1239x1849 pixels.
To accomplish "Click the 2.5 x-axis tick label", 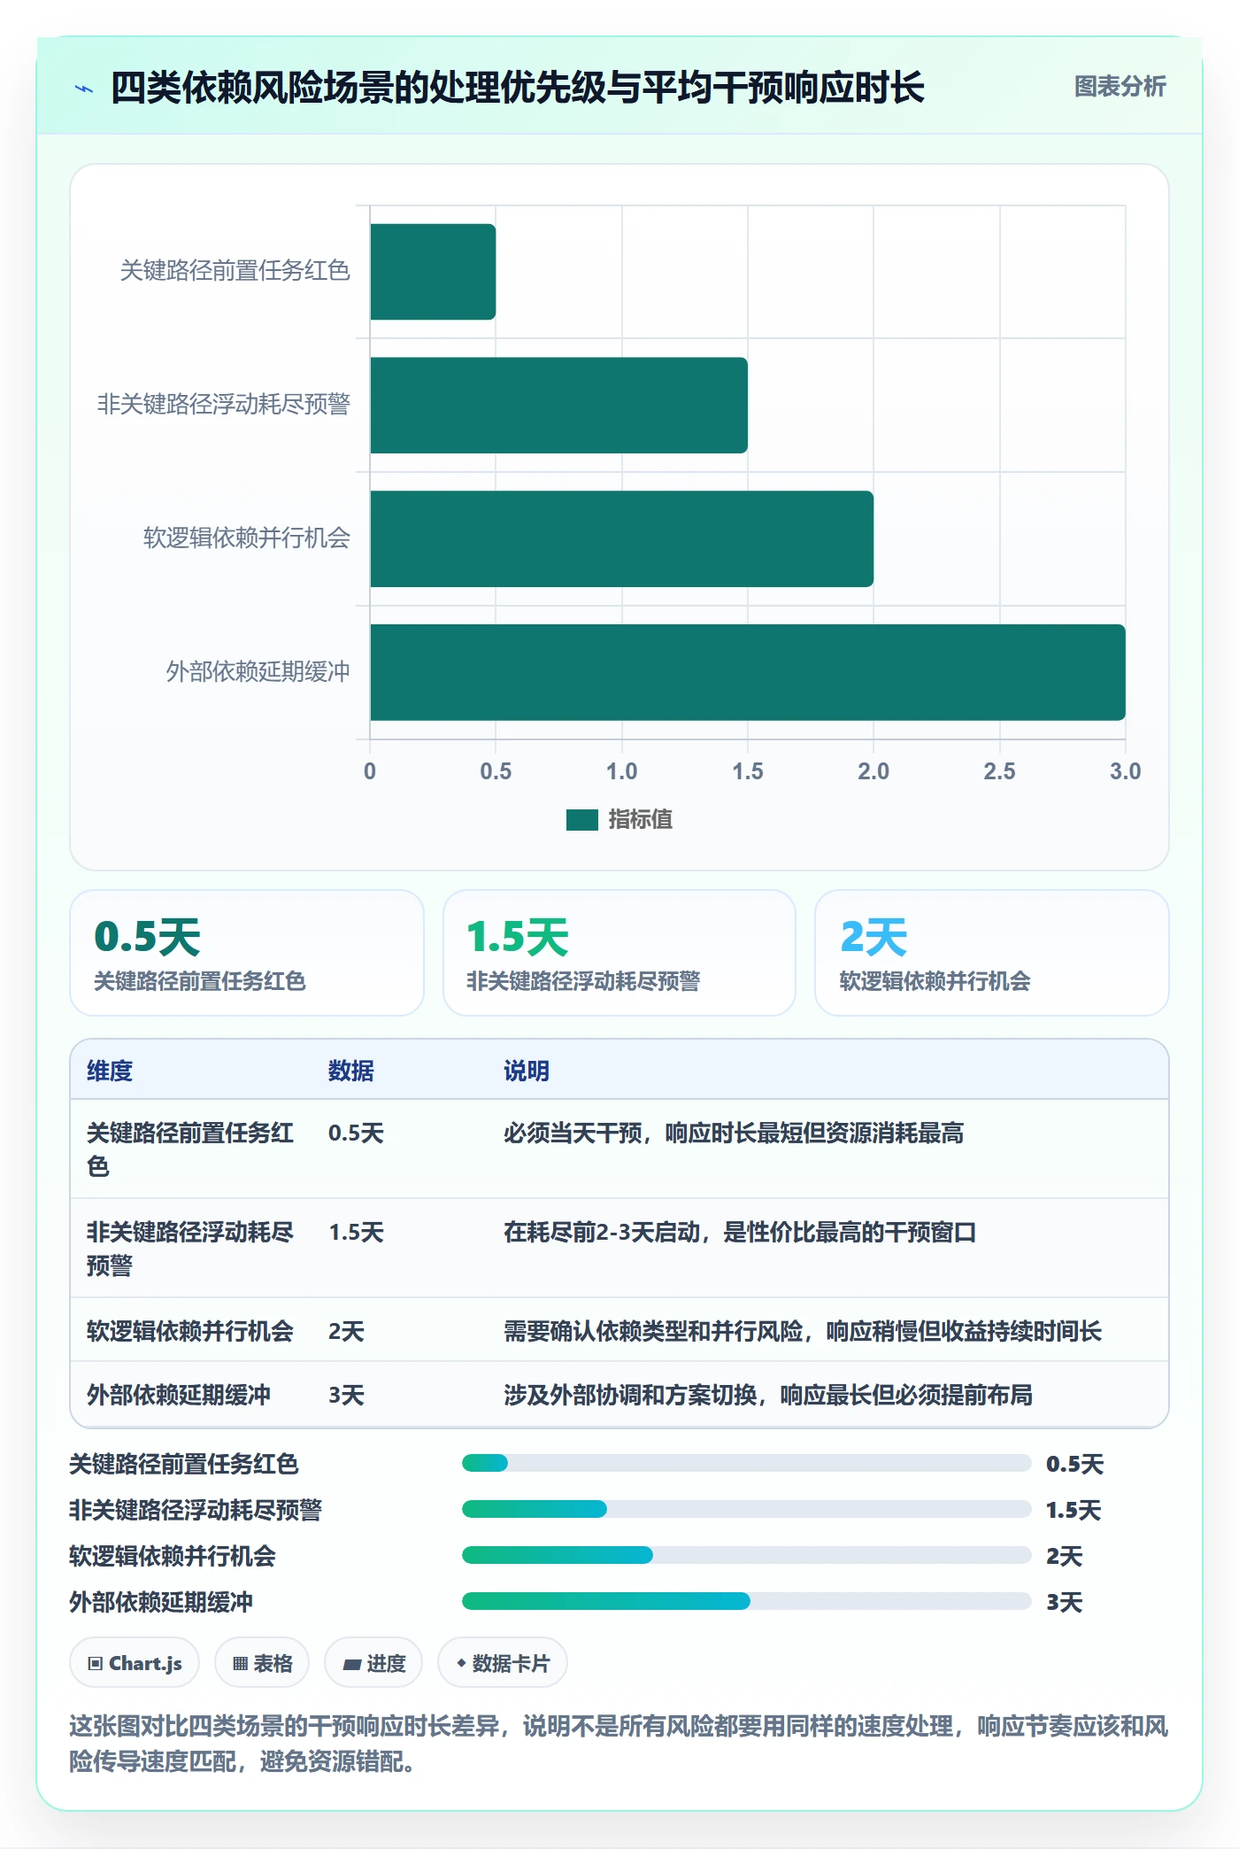I will [x=999, y=771].
